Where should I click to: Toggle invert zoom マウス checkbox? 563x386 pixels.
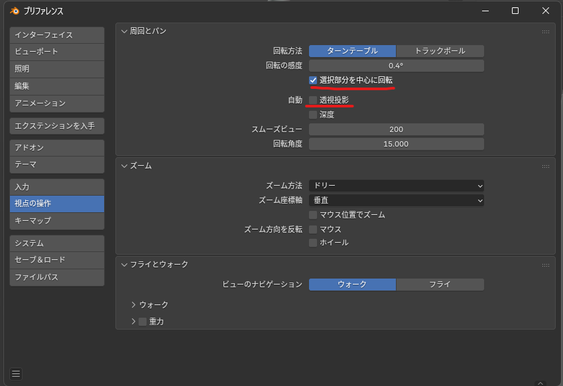point(313,229)
